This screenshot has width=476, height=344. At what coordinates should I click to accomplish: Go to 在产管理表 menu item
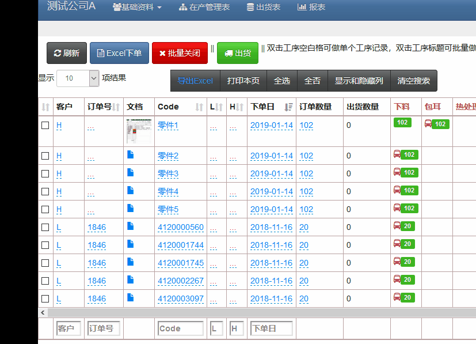(204, 7)
